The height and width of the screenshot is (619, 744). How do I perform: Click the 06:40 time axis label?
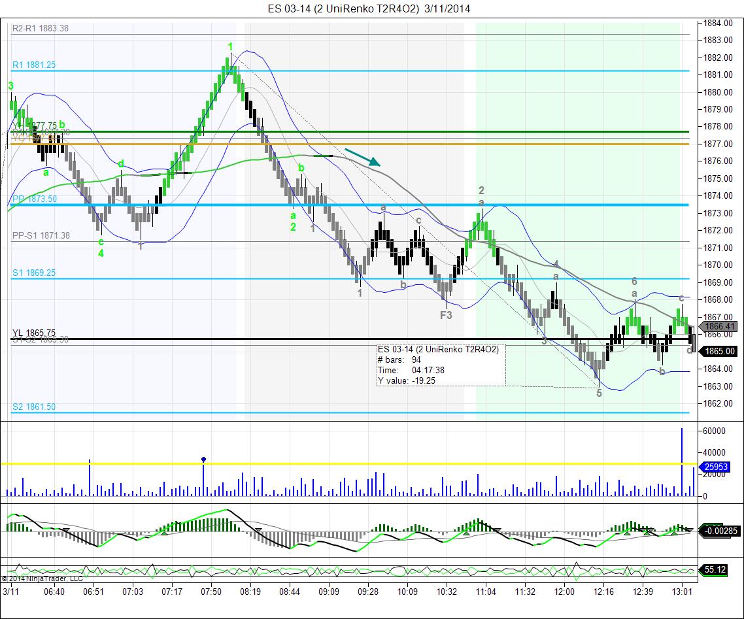(54, 592)
